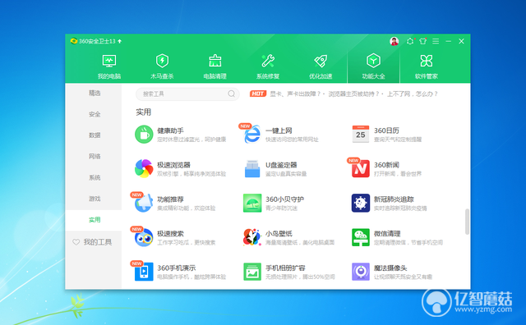
Task: Switch to 数据 sidebar category
Action: click(x=95, y=135)
